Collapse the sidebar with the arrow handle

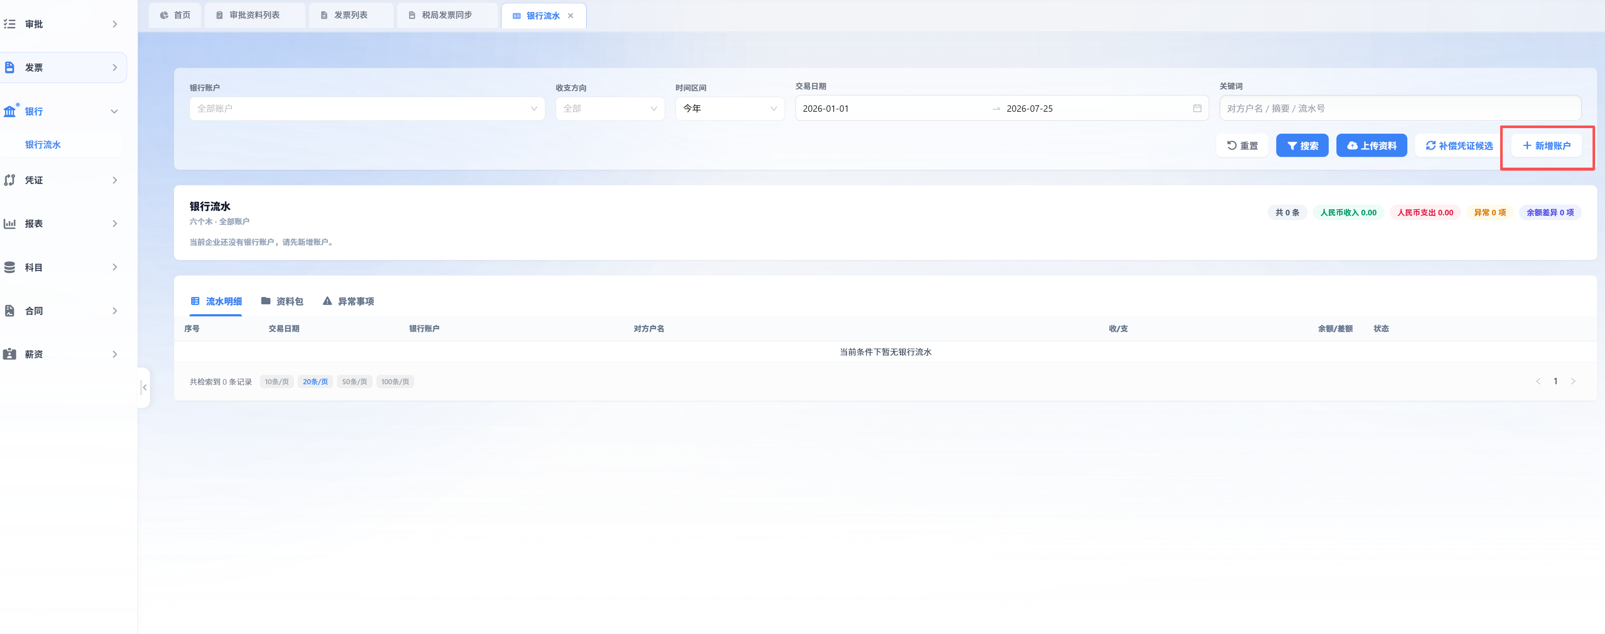[x=144, y=387]
